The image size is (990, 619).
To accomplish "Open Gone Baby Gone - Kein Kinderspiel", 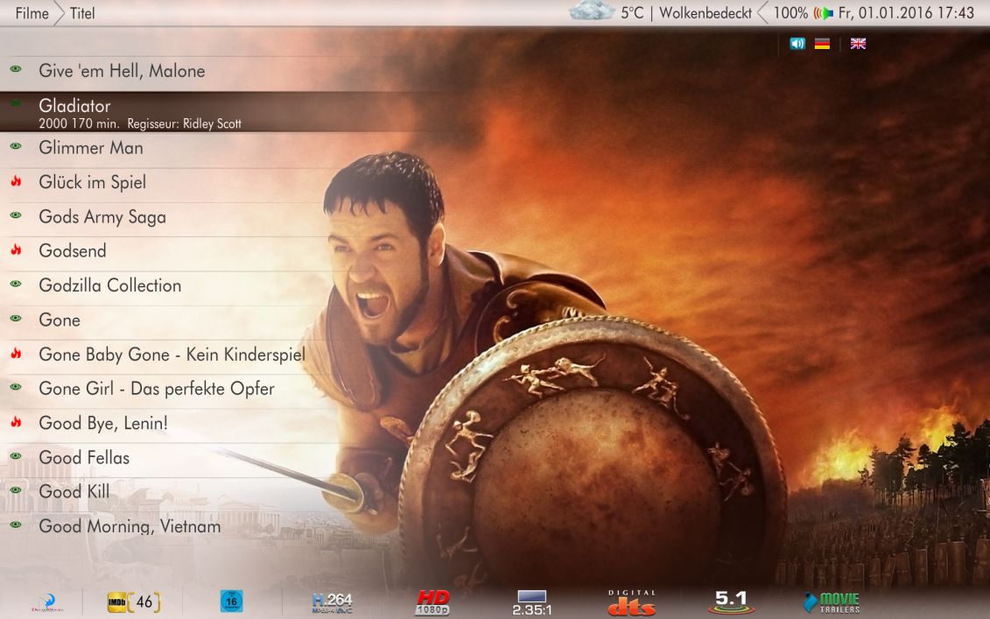I will [x=172, y=355].
